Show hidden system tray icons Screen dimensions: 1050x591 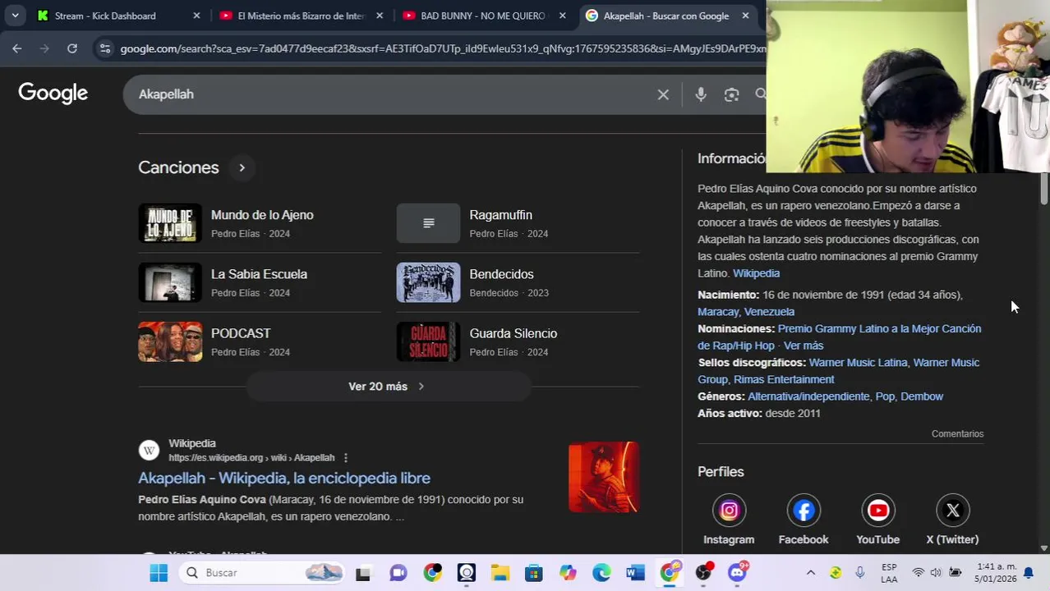point(811,573)
